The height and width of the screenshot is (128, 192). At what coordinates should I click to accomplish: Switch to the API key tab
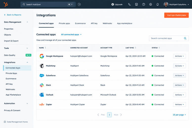[x=94, y=23]
